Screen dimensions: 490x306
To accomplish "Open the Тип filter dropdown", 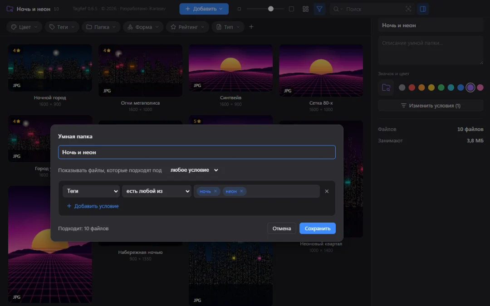I will coord(228,27).
